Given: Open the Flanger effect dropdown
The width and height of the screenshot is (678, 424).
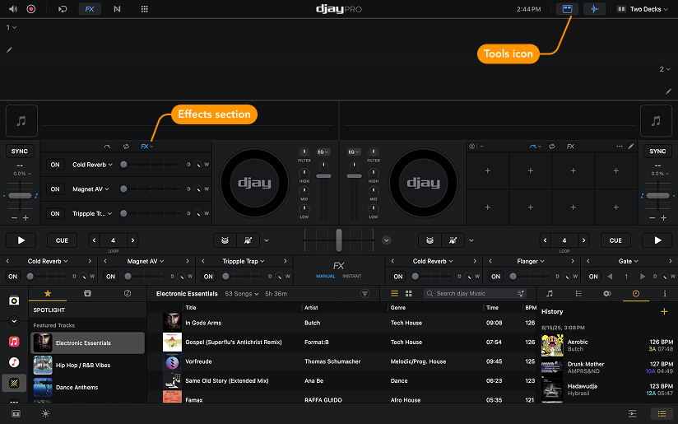Looking at the screenshot, I should [x=531, y=261].
